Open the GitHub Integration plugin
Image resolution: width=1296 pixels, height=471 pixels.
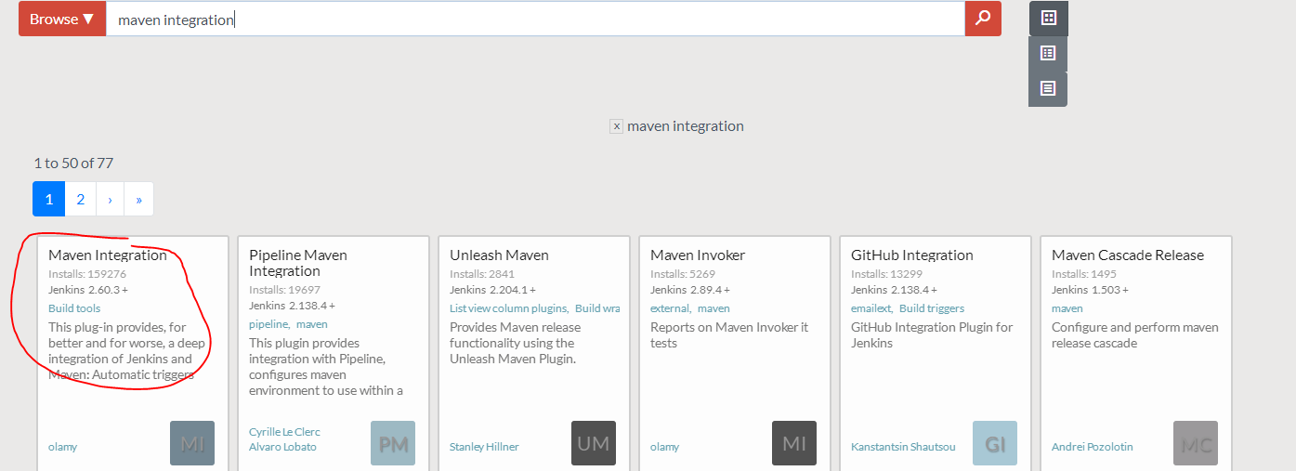[x=912, y=255]
